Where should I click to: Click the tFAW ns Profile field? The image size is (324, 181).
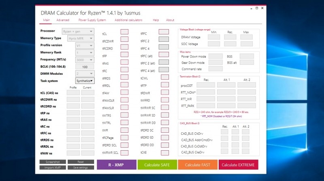click(73, 153)
